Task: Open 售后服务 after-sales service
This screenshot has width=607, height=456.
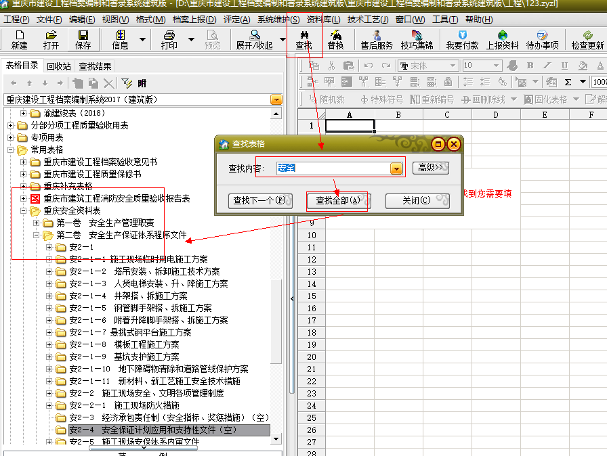Action: click(376, 39)
